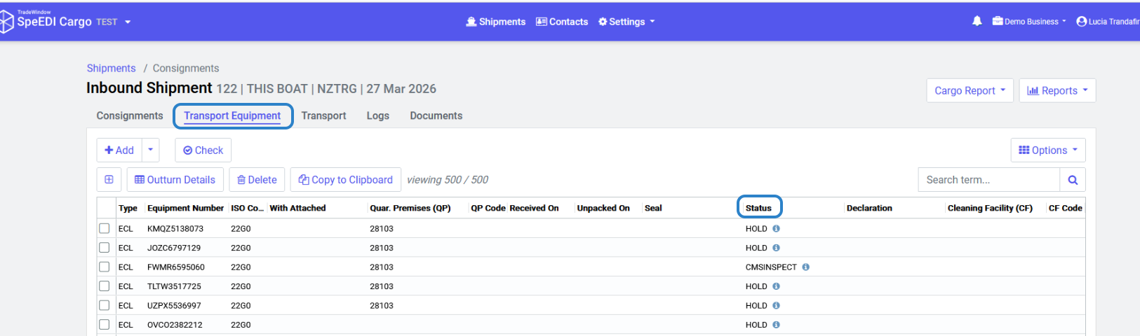Expand the caret next to Add
Screen dimensions: 1140x336
point(150,150)
